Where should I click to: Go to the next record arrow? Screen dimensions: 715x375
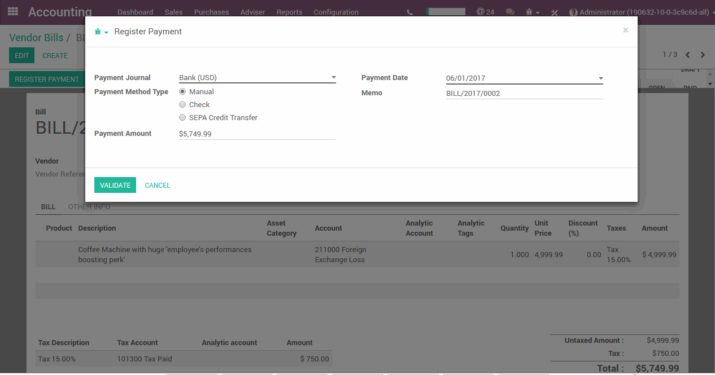tap(703, 55)
